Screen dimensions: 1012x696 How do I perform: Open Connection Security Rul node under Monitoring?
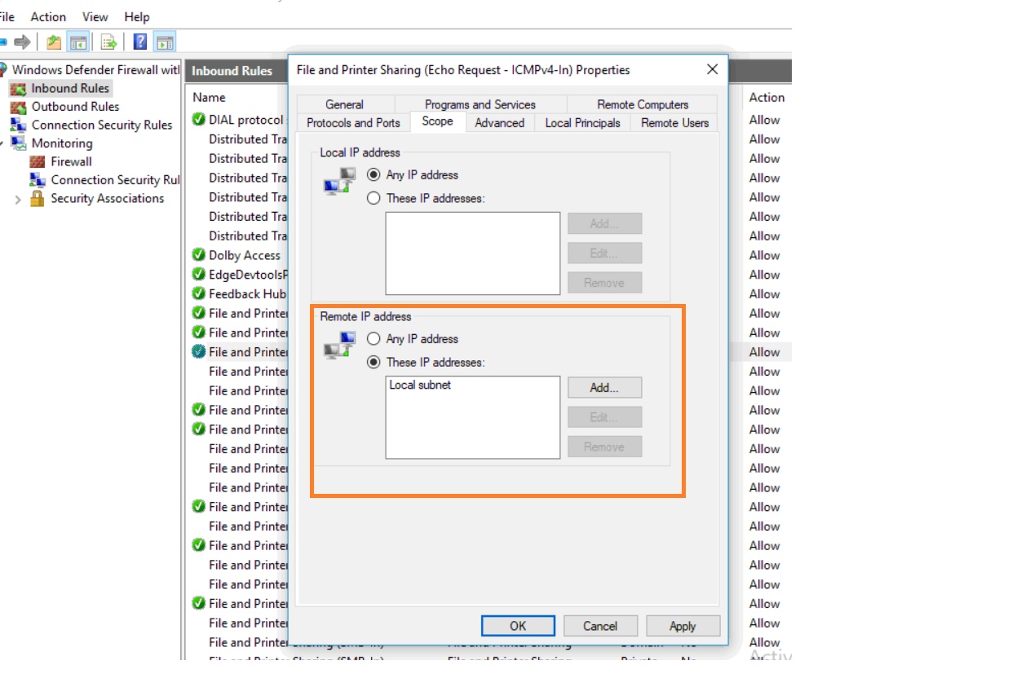click(115, 180)
